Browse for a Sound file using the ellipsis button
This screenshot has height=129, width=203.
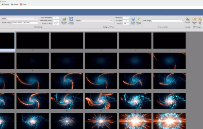click(x=110, y=21)
